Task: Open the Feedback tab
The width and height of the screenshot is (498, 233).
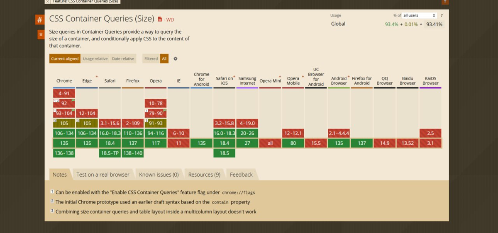Action: coord(241,175)
